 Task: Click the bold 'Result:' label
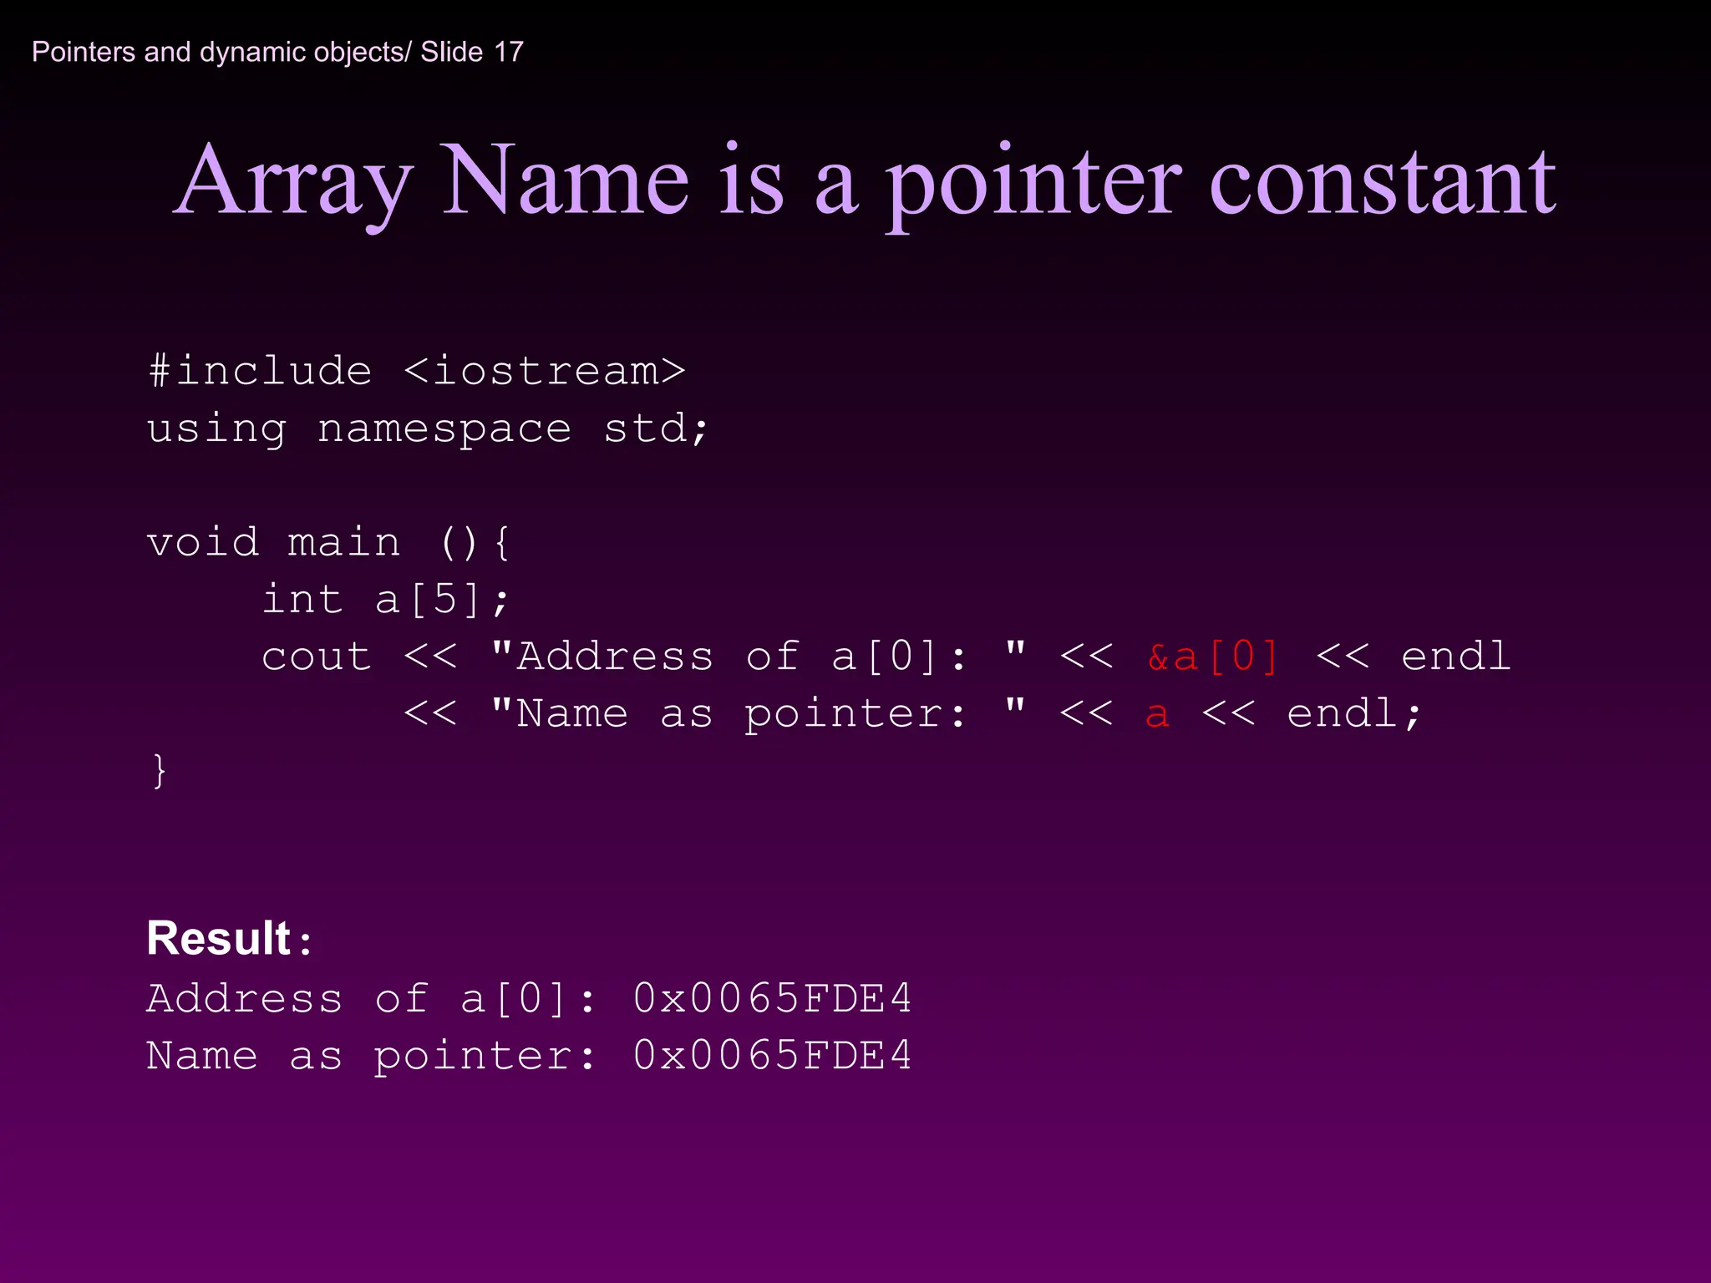coord(230,938)
